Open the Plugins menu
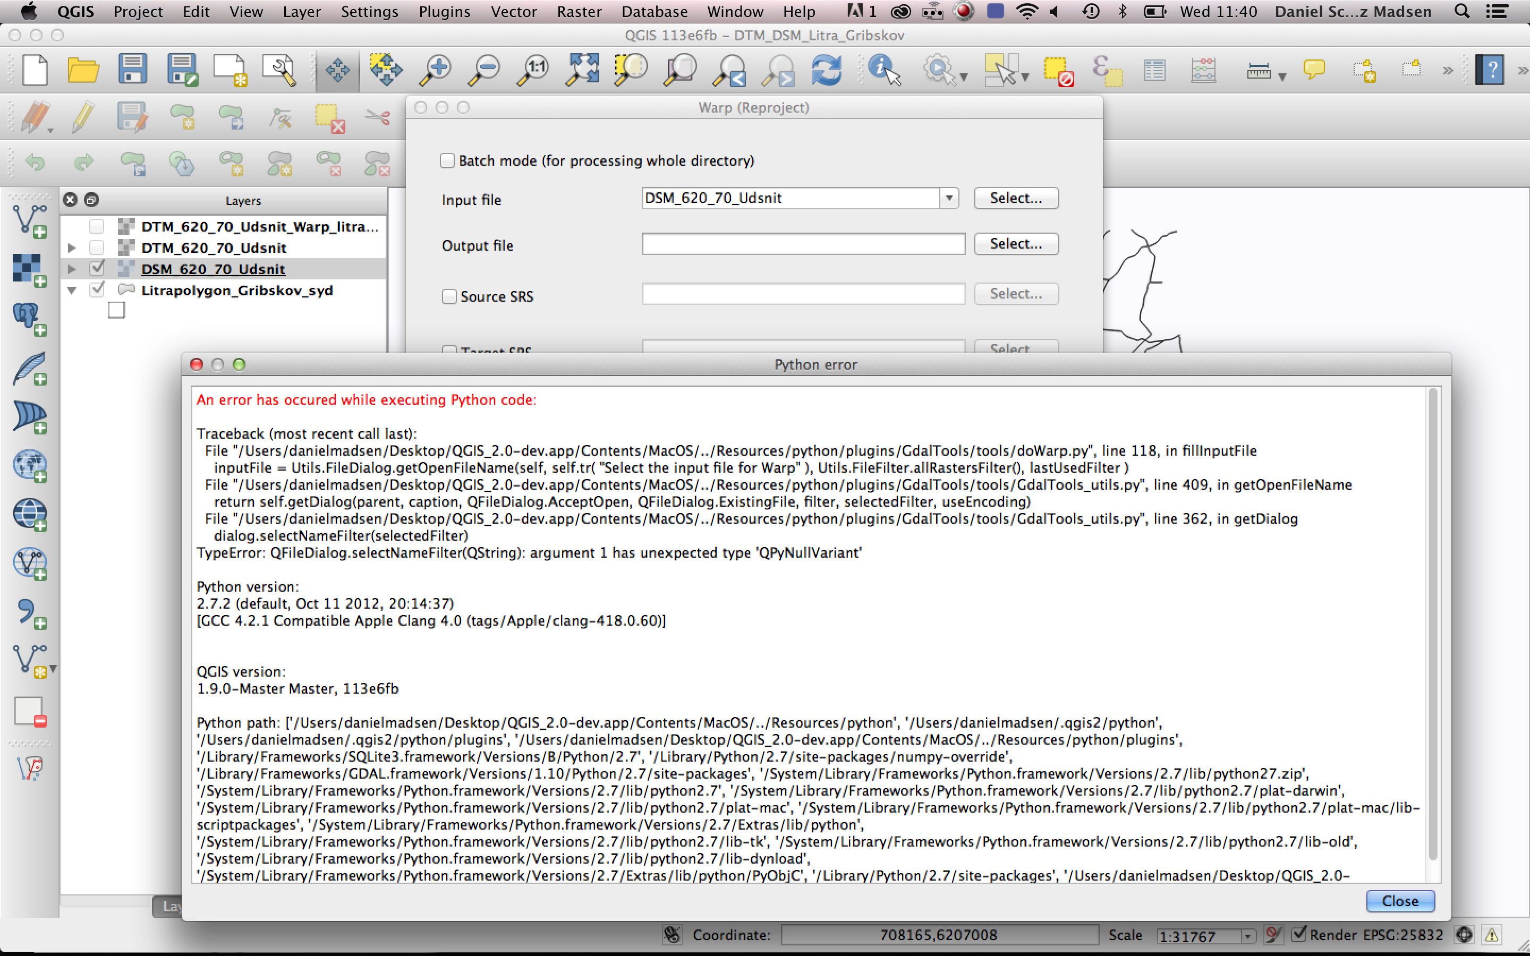Viewport: 1530px width, 956px height. coord(445,11)
